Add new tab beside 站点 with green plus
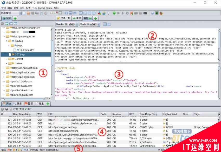Viewport: 221px width, 152px height. click(15, 18)
